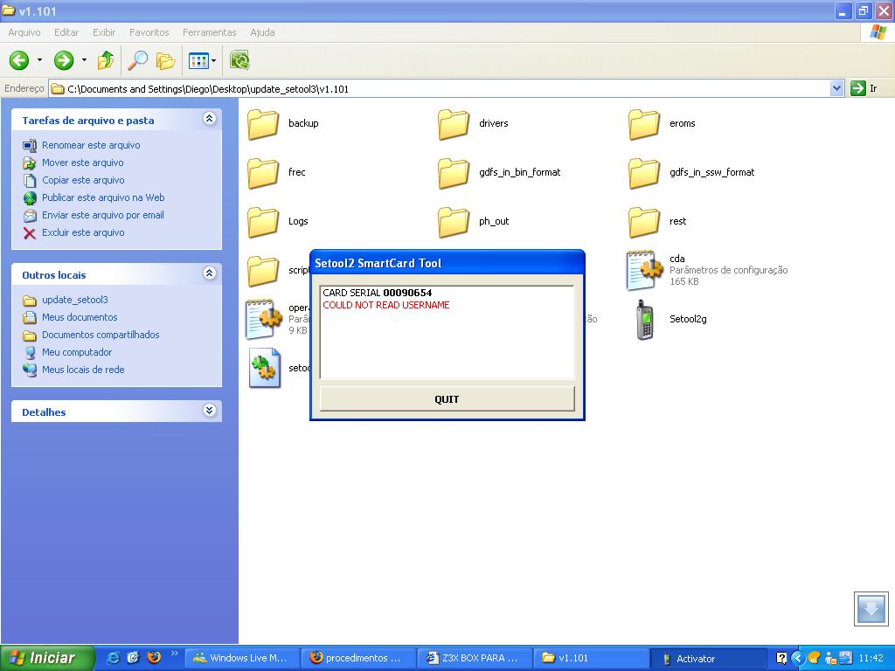
Task: Click the folder sync toolbar icon
Action: [x=239, y=60]
